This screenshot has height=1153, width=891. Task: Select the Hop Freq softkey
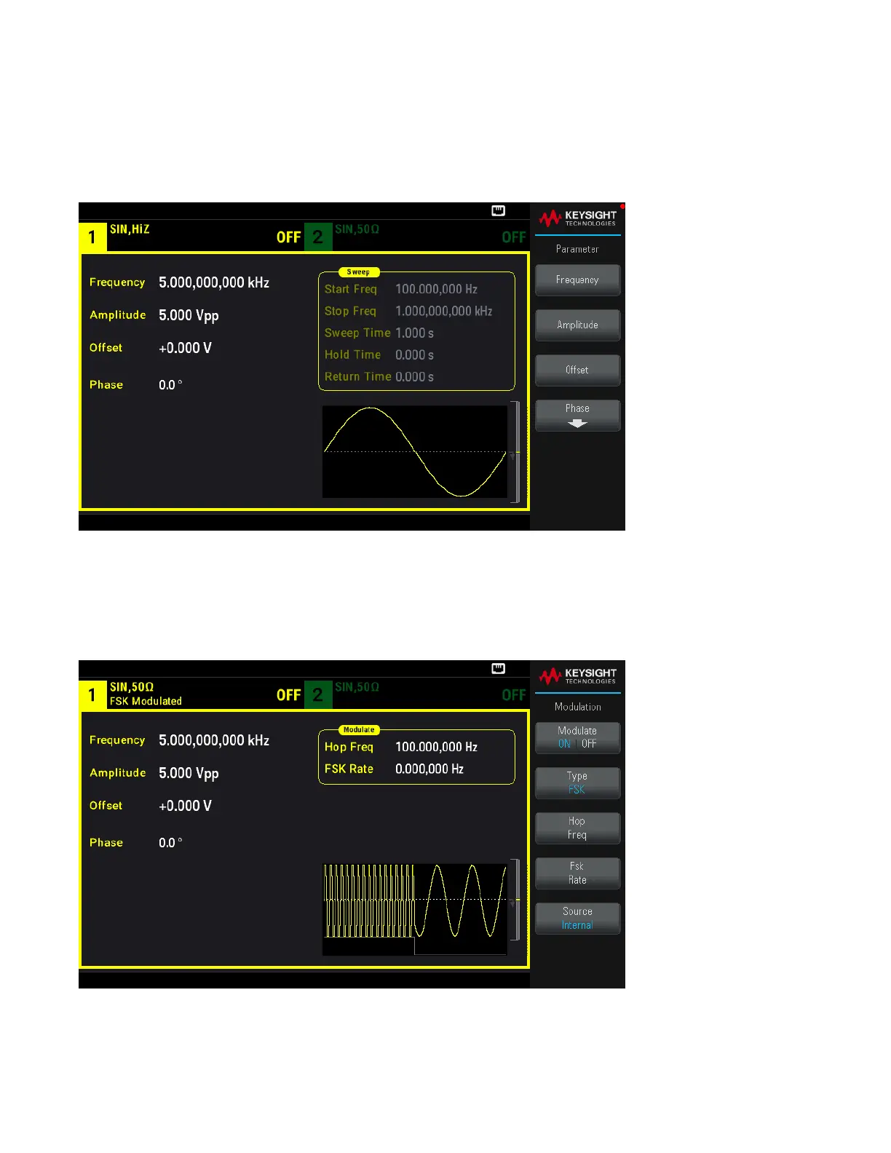[577, 828]
